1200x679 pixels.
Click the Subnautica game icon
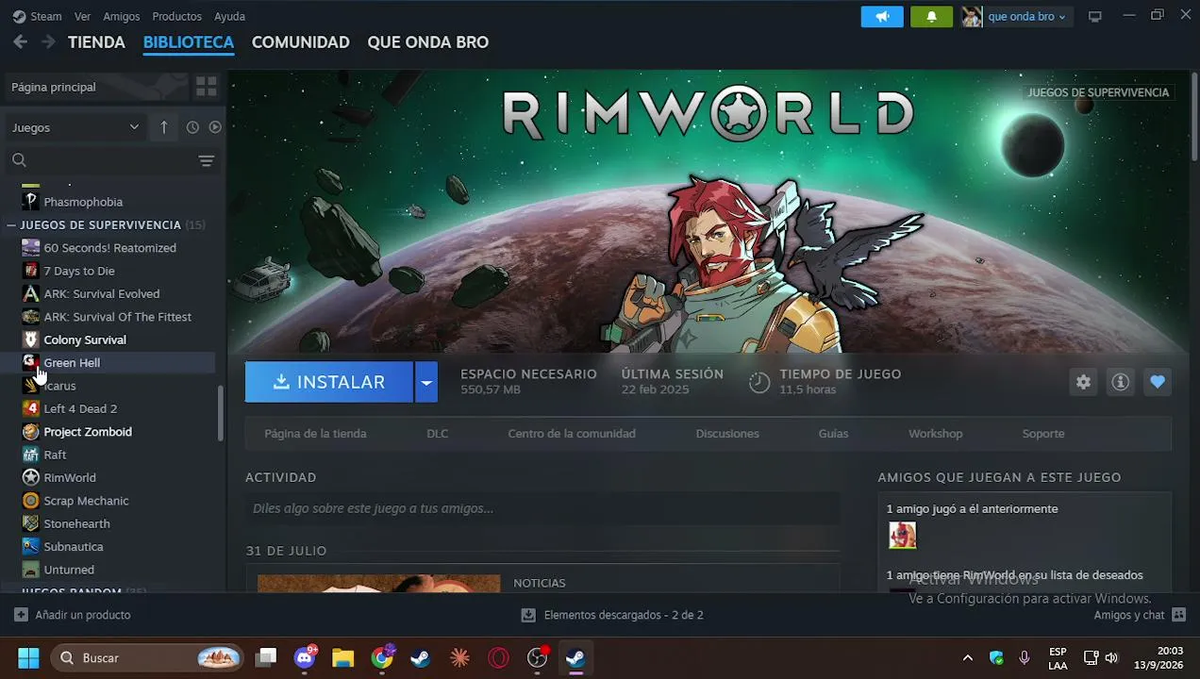(31, 547)
